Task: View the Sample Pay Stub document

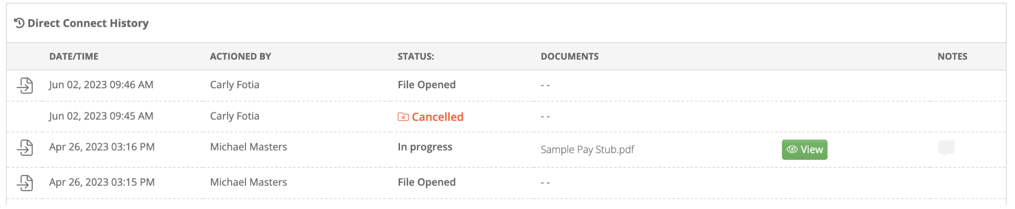Action: [x=804, y=150]
